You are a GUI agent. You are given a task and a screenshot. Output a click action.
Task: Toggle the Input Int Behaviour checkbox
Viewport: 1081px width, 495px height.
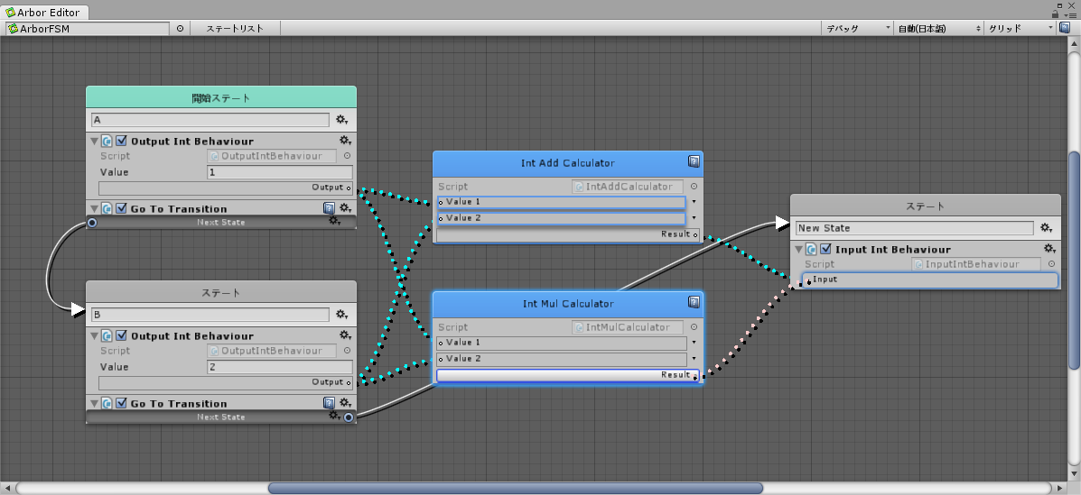825,249
